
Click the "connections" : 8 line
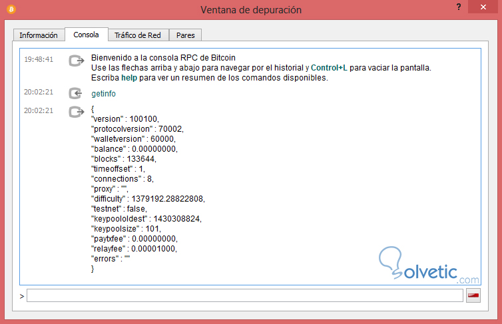tap(123, 179)
